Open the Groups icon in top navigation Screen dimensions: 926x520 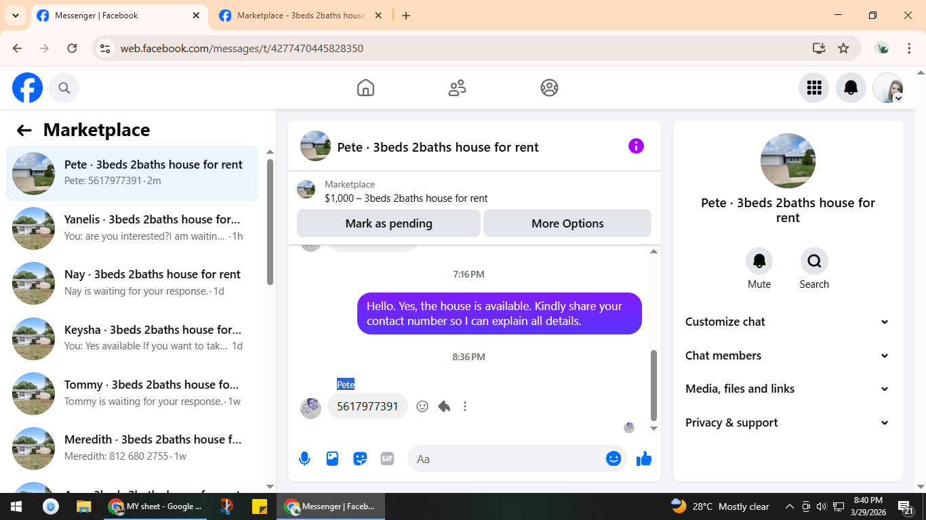(549, 88)
